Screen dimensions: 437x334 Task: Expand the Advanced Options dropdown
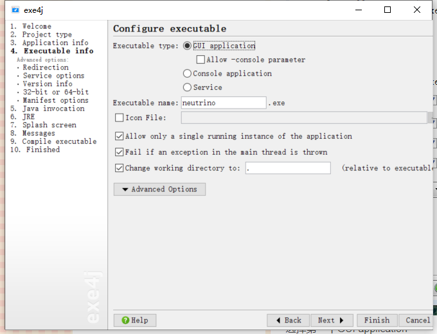click(x=159, y=189)
